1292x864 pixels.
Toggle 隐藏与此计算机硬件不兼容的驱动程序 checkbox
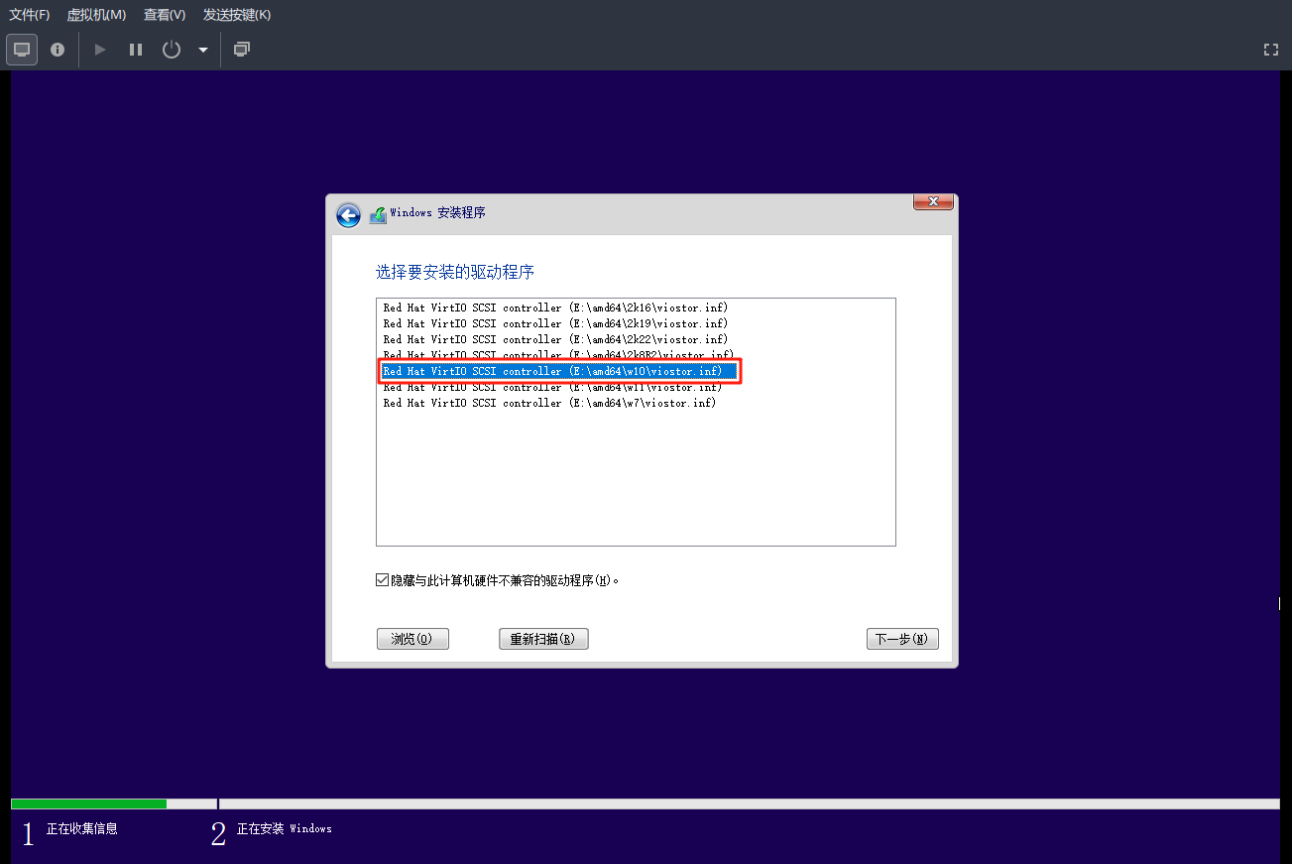pos(383,580)
